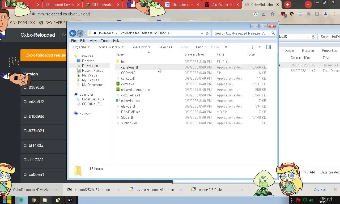
Task: Open Chrome three-dot menu
Action: coord(334,14)
